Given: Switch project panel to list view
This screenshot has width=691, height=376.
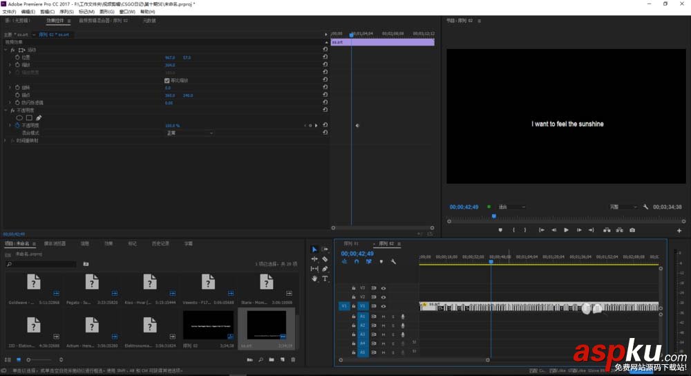Looking at the screenshot, I should pos(8,359).
